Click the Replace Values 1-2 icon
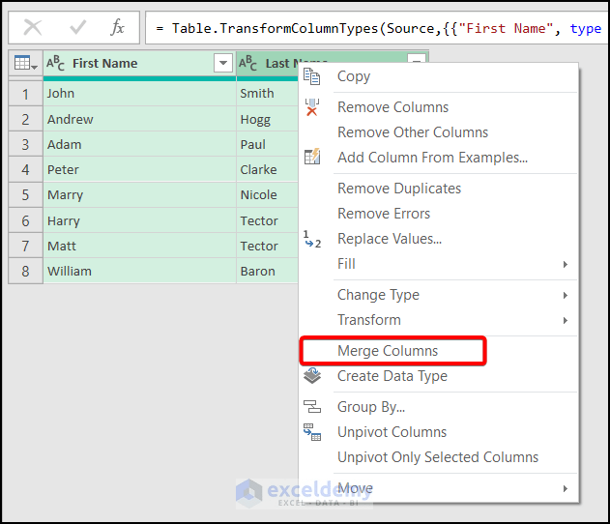This screenshot has width=610, height=524. 311,239
